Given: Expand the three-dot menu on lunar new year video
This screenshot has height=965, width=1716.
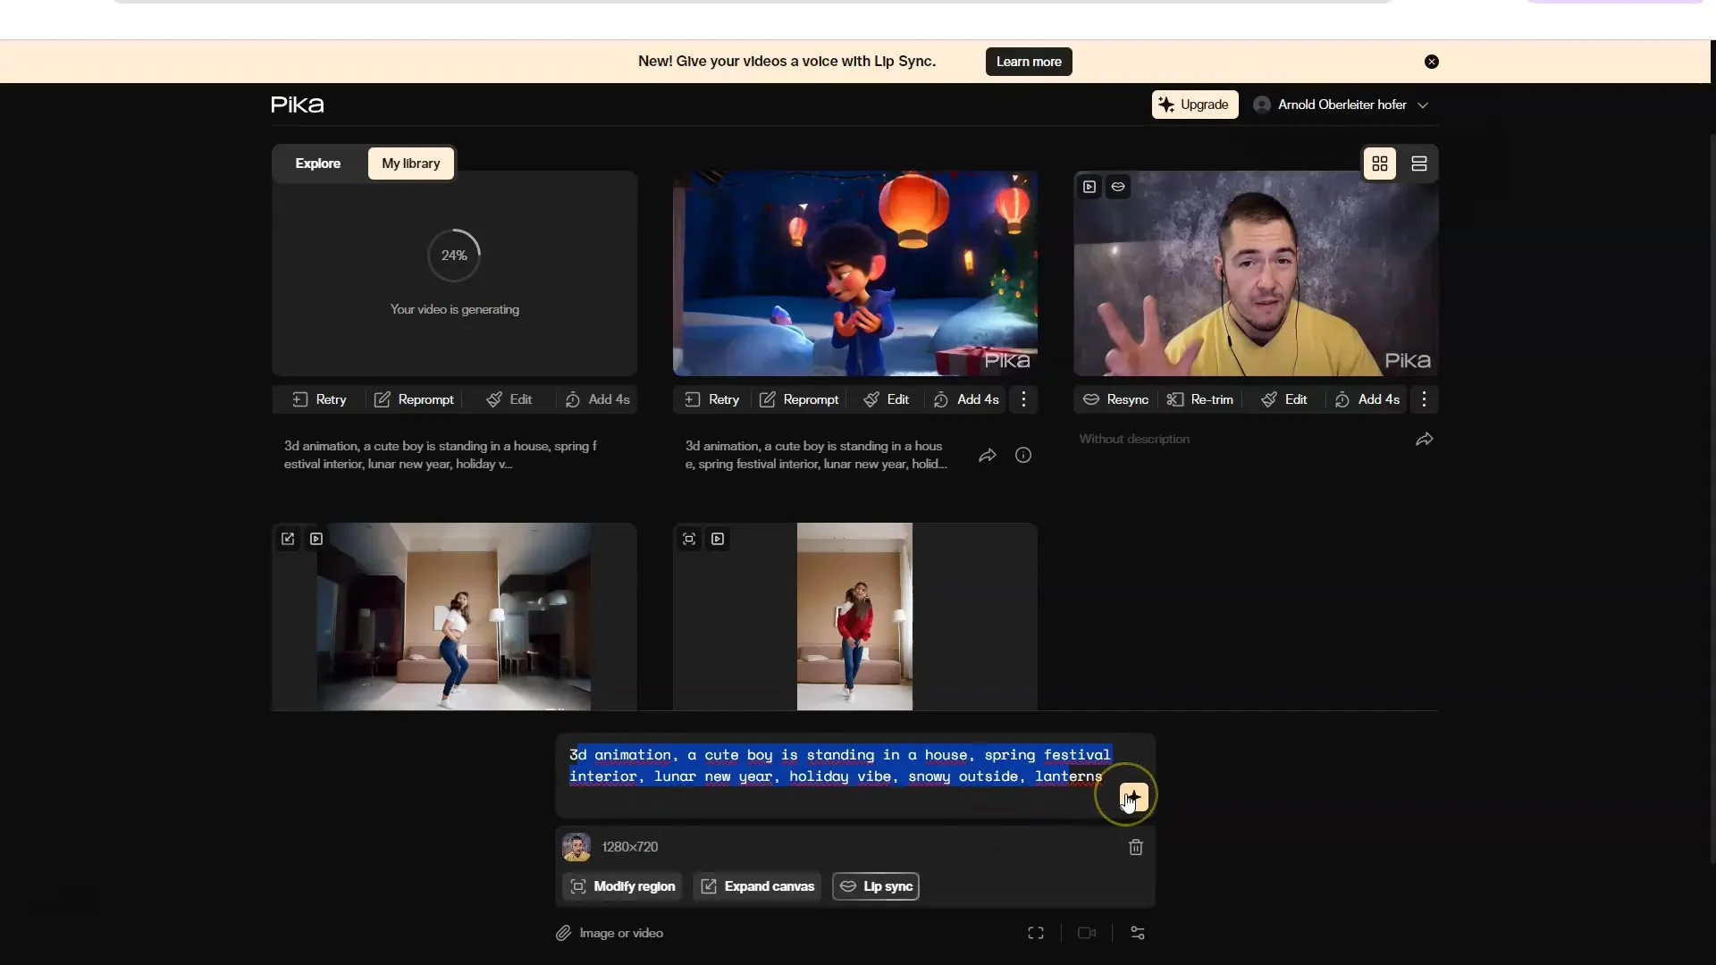Looking at the screenshot, I should pyautogui.click(x=1023, y=399).
